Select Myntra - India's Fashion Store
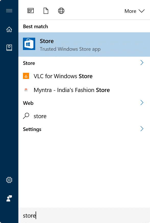The image size is (150, 223). point(84,90)
